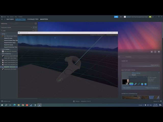Click the green VR mode button
163x122 pixels.
coord(150,17)
